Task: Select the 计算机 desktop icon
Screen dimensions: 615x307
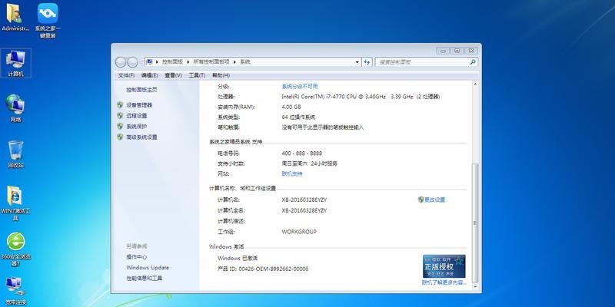Action: [15, 63]
